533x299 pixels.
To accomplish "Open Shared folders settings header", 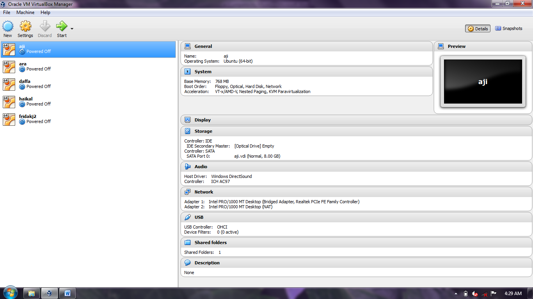I will pos(211,243).
